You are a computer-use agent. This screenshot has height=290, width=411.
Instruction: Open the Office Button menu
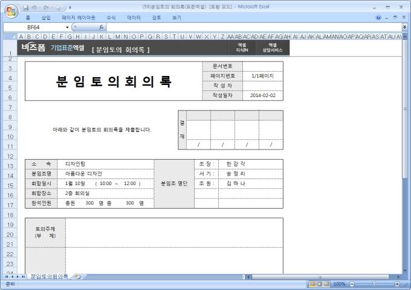coord(11,11)
